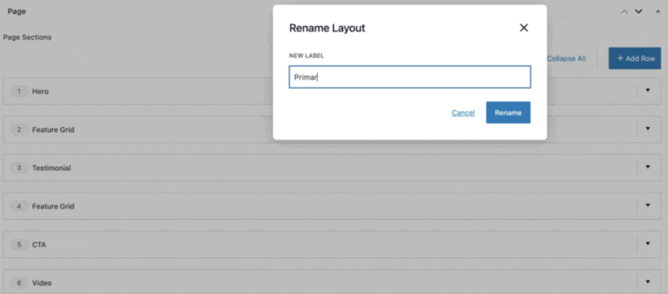
Task: Click row number badge 6
Action: [x=19, y=283]
